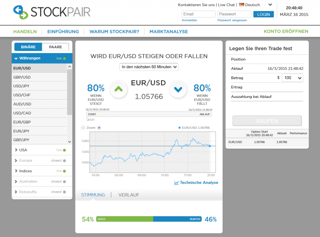Click the Email input field
320x237 pixels.
198,14
